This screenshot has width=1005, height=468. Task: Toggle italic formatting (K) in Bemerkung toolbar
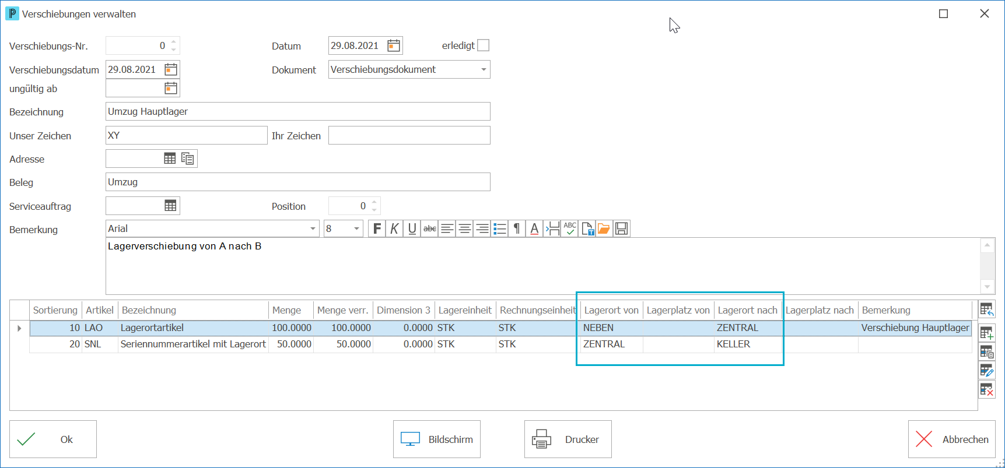click(x=394, y=228)
